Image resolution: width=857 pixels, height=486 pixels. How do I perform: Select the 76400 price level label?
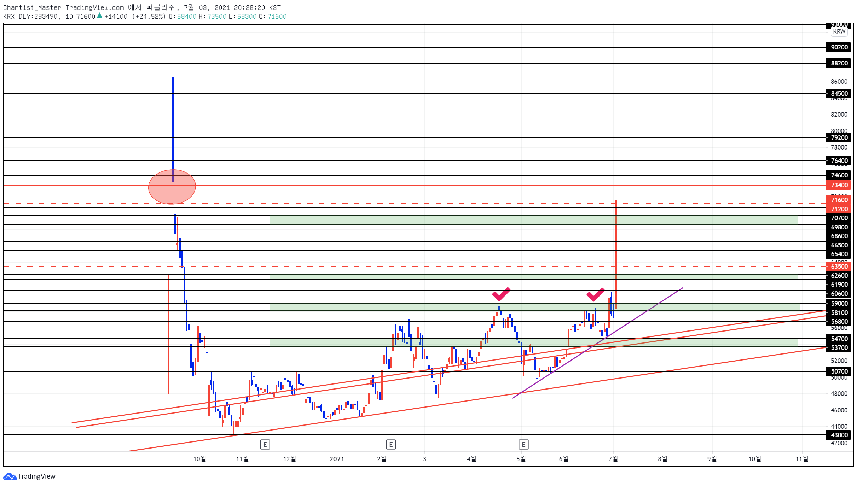tap(838, 160)
